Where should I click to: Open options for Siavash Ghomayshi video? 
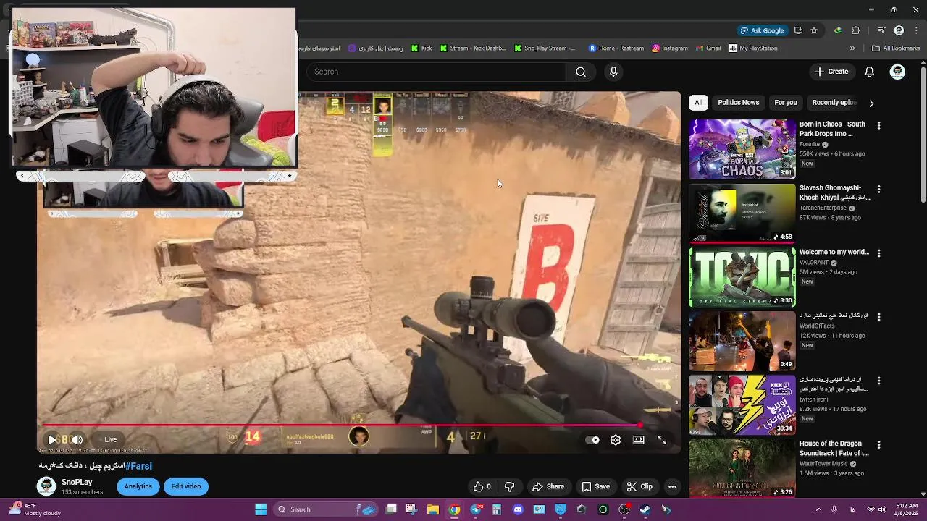879,189
